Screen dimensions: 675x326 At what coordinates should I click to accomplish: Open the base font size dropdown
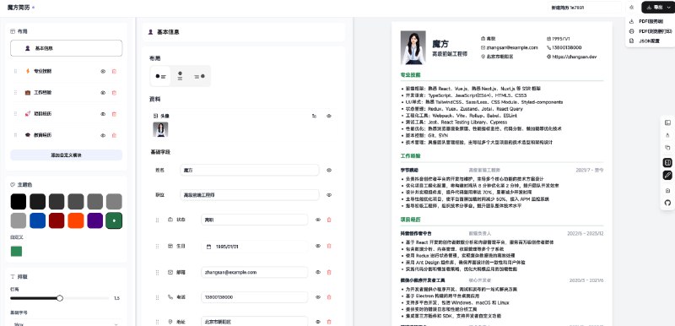pyautogui.click(x=67, y=323)
